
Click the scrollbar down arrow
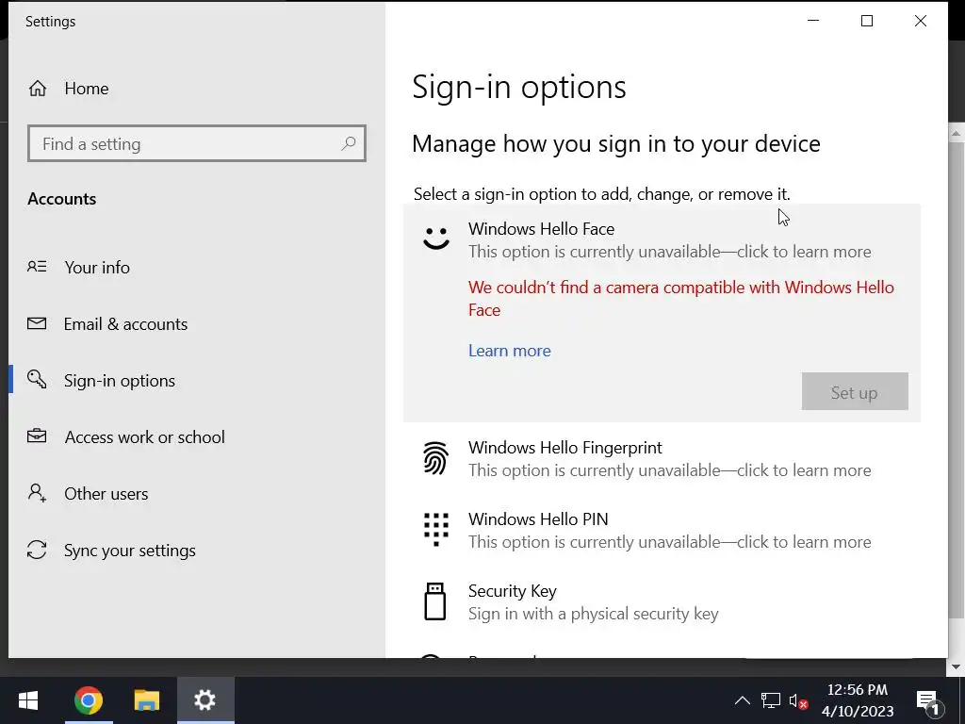[x=956, y=666]
